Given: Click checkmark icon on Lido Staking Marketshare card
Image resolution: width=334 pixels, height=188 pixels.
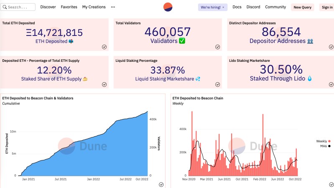Looking at the screenshot, I should point(331,84).
